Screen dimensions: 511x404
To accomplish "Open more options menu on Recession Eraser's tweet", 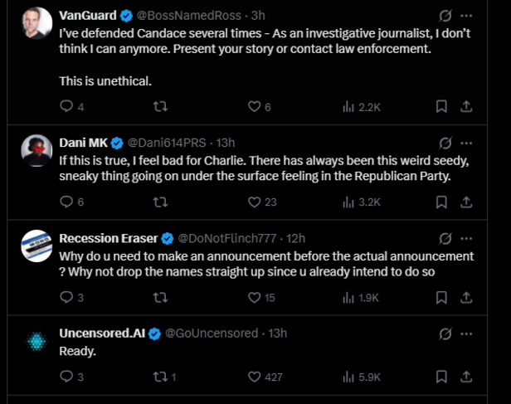I will coord(467,238).
